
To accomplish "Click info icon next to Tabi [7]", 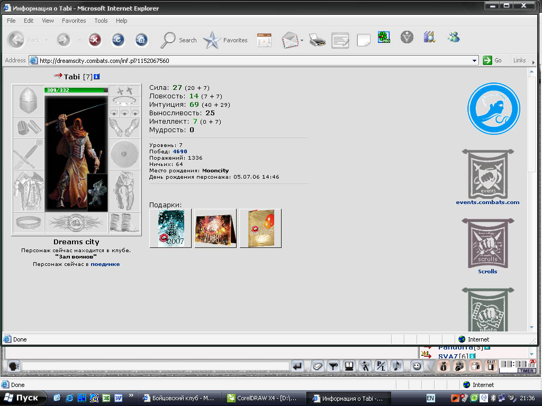I will 97,77.
